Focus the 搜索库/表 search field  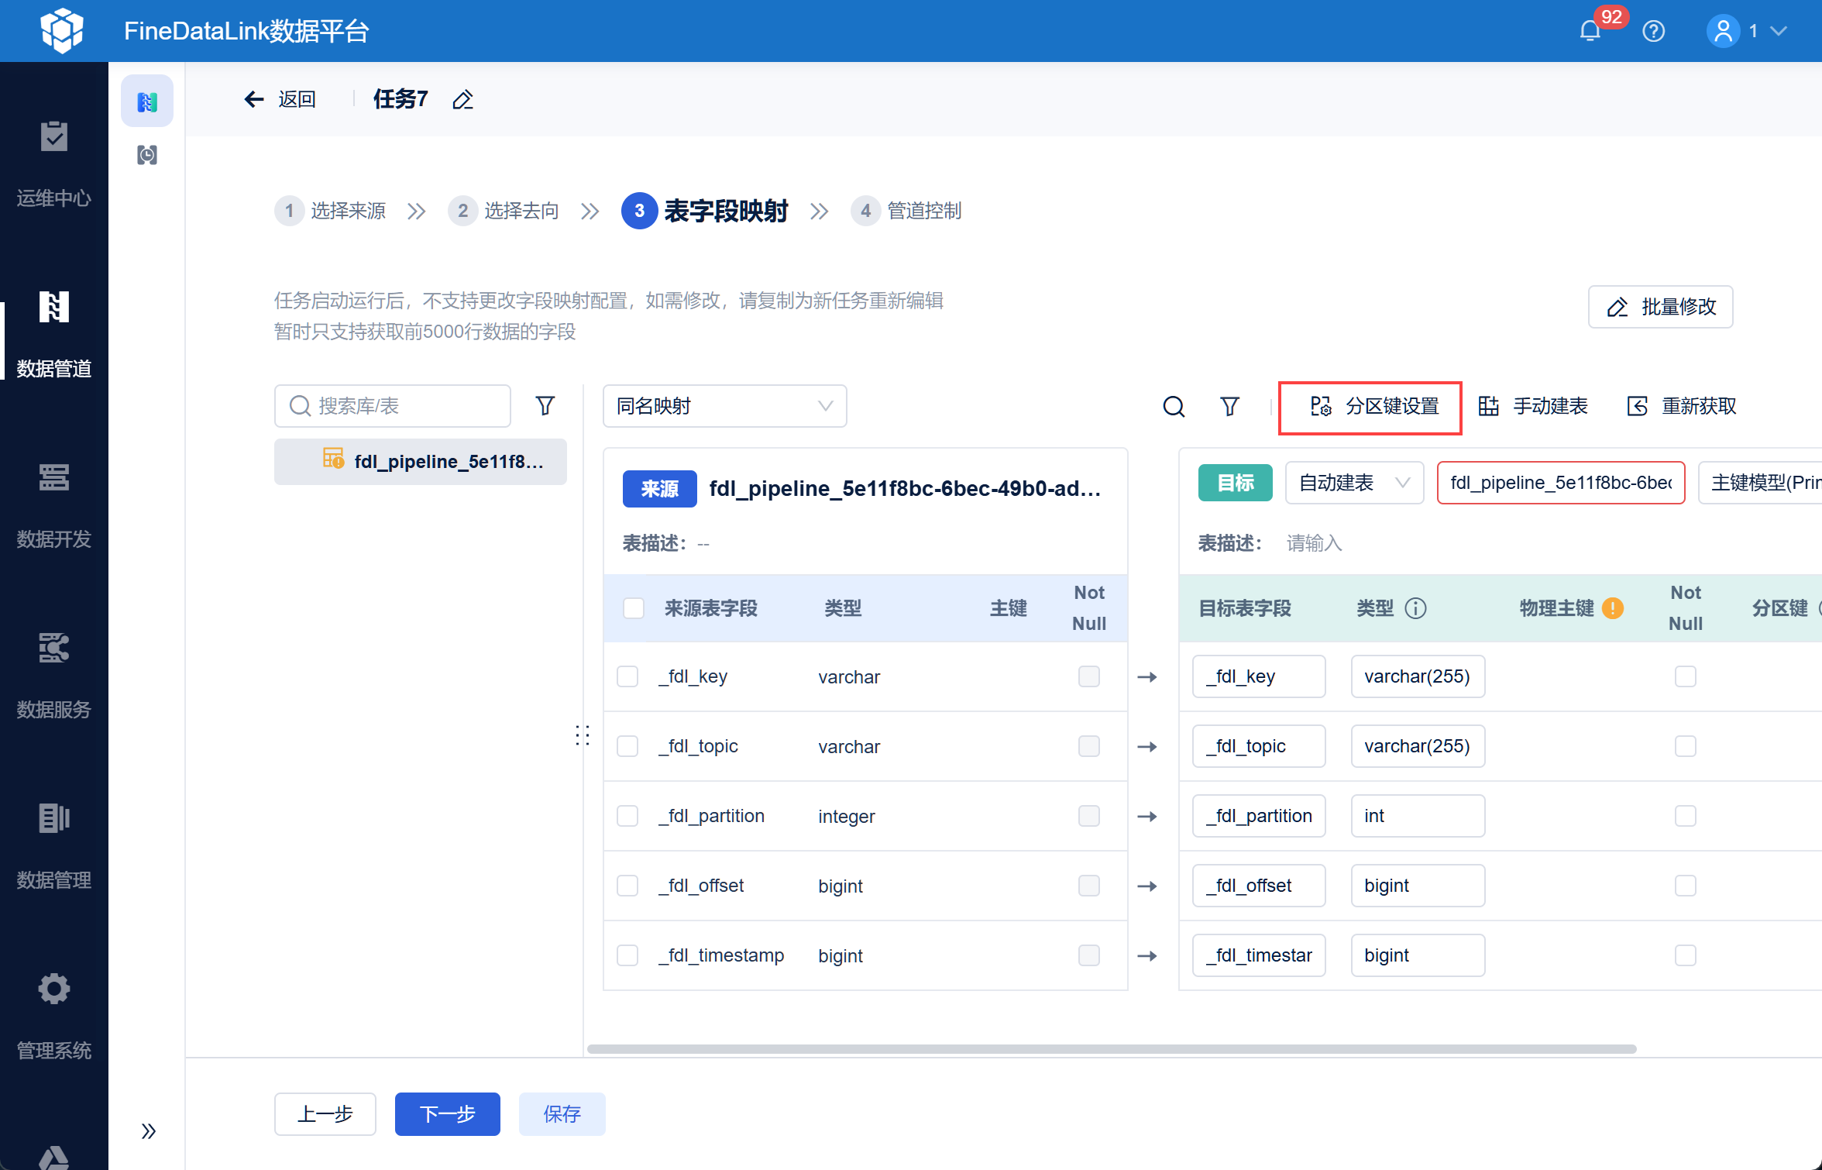pos(393,406)
